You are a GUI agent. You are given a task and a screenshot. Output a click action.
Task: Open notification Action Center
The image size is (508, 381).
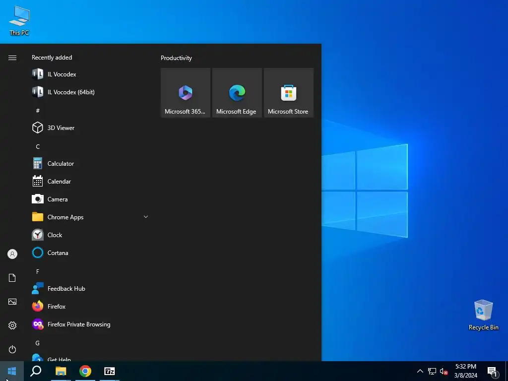pyautogui.click(x=493, y=371)
